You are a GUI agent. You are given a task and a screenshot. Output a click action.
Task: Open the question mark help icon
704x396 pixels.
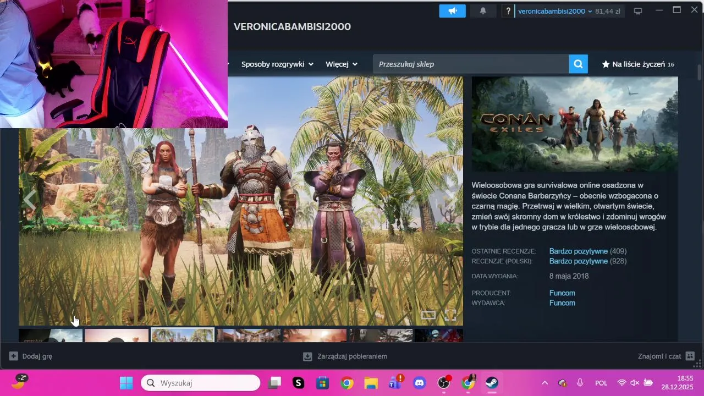point(508,11)
